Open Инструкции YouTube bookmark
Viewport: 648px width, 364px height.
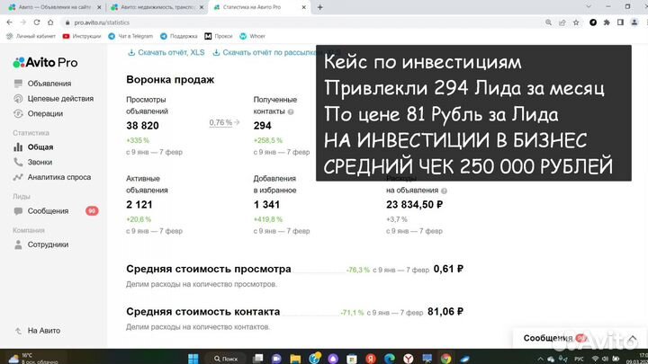point(82,36)
